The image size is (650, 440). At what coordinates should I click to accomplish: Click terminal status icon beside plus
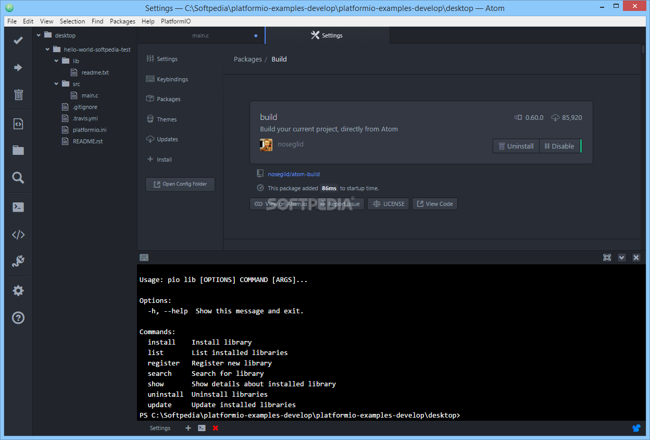[202, 428]
